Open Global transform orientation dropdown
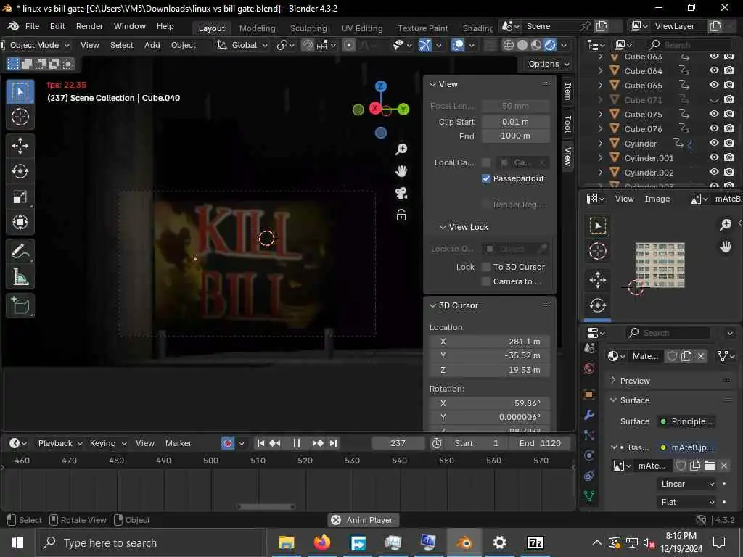The image size is (743, 557). click(x=242, y=45)
